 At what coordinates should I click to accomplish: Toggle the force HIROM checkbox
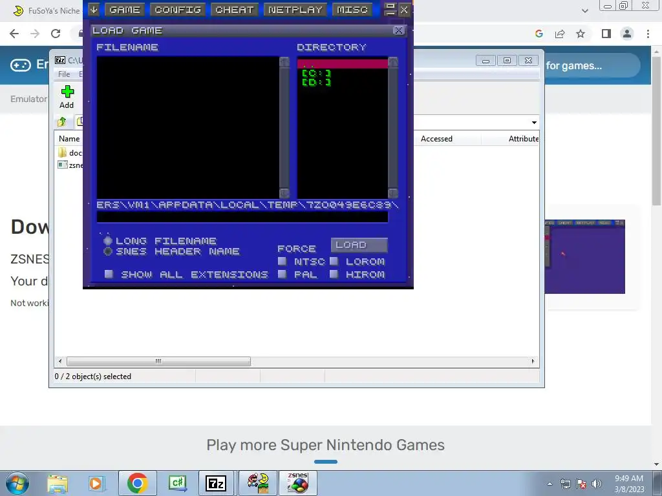(x=334, y=274)
